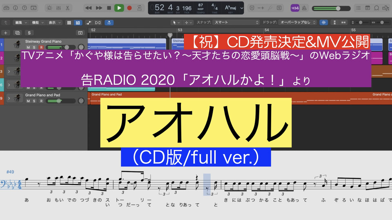Image resolution: width=392 pixels, height=220 pixels.
Task: Open the 編集 menu
Action: point(21,23)
